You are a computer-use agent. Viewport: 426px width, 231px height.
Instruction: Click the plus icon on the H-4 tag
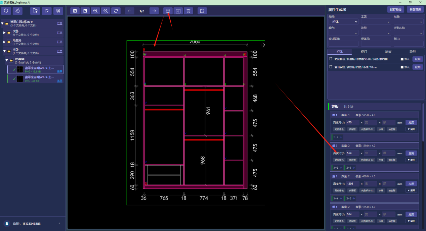pos(341,198)
